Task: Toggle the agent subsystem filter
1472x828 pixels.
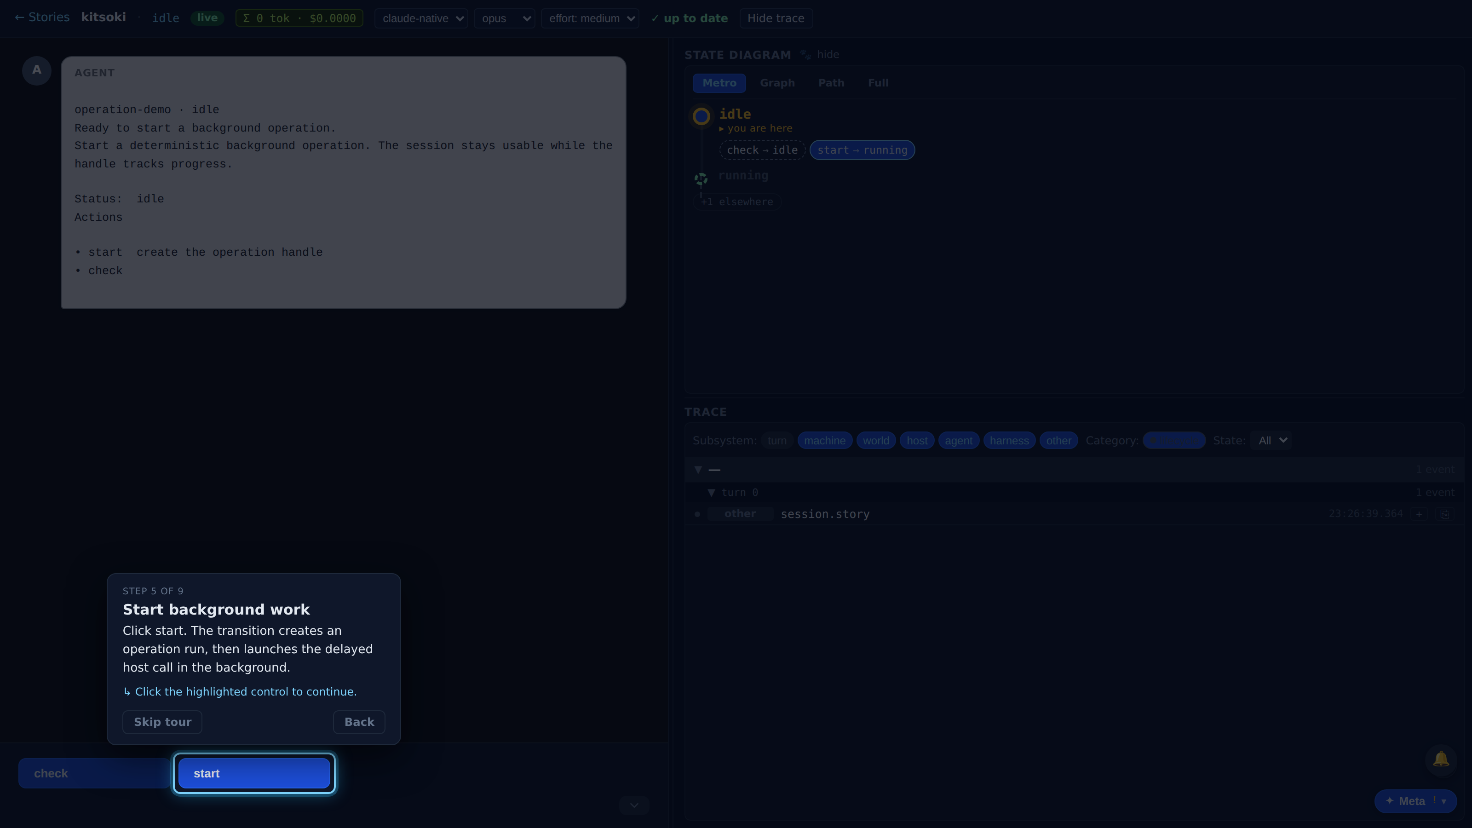Action: 958,441
